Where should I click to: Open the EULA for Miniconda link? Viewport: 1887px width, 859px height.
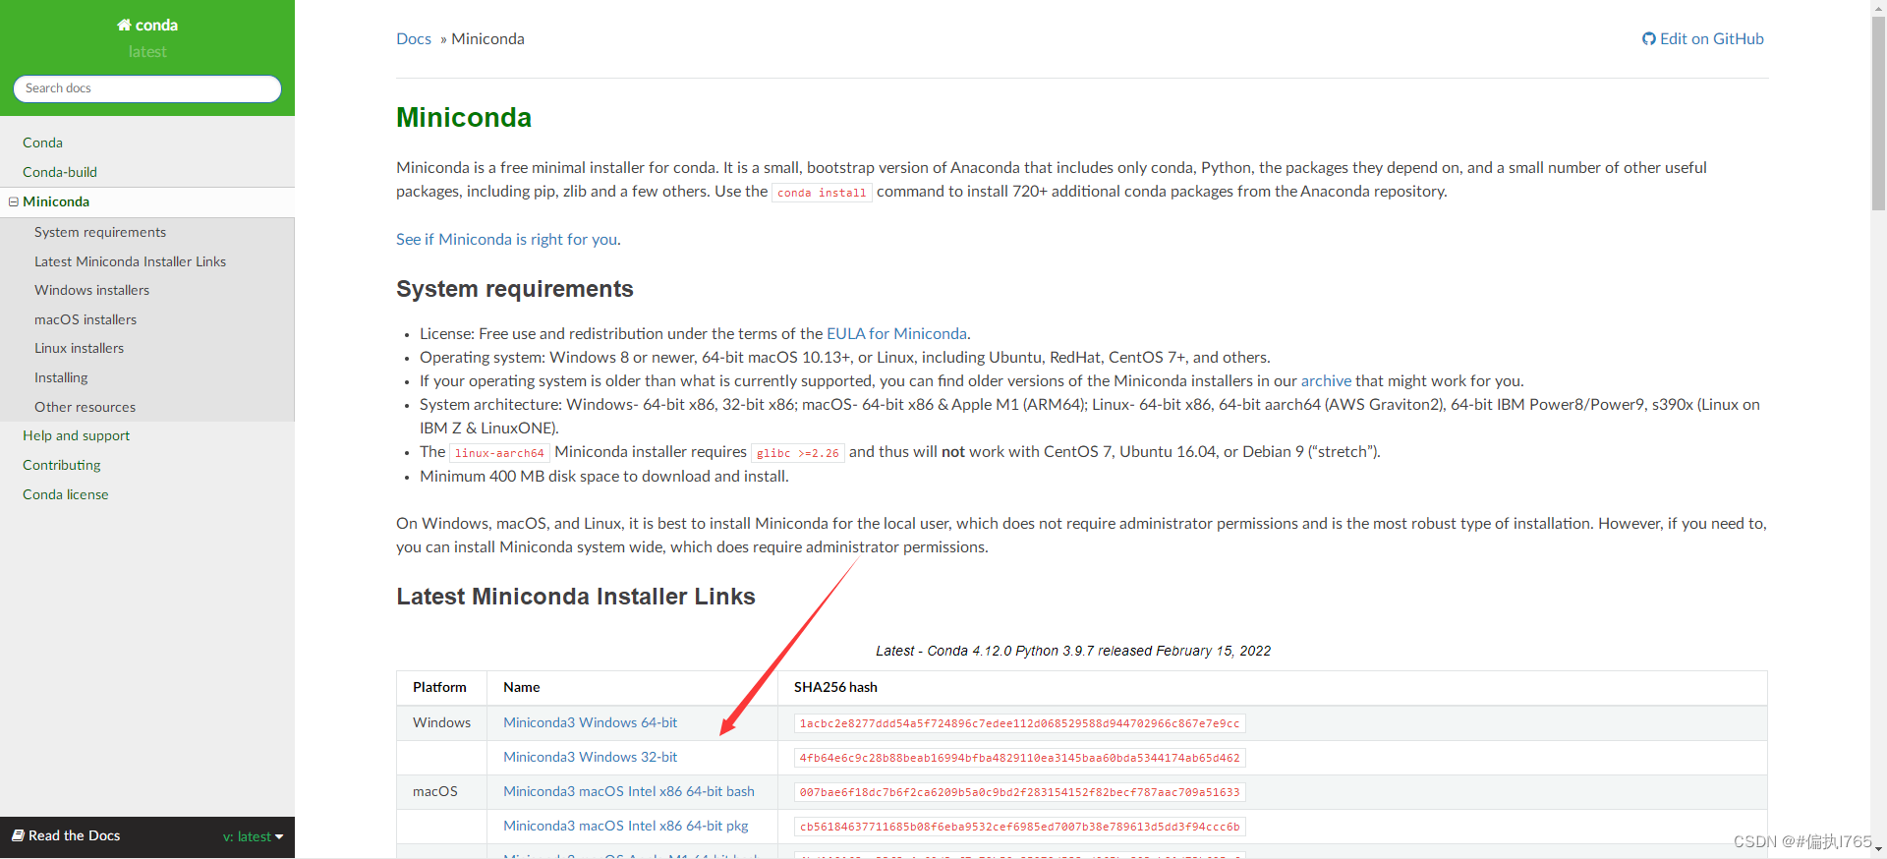[x=896, y=333]
